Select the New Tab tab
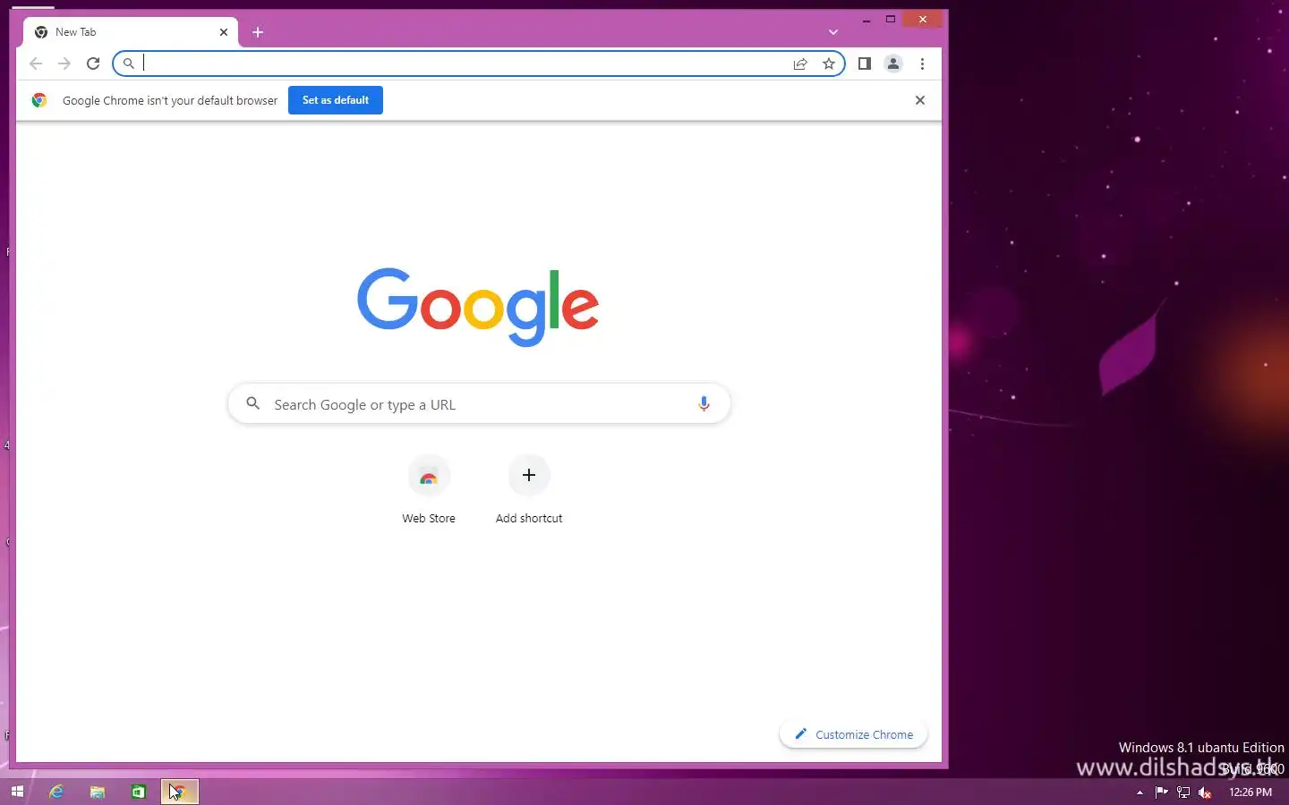Screen dimensions: 1289x805 coord(131,32)
